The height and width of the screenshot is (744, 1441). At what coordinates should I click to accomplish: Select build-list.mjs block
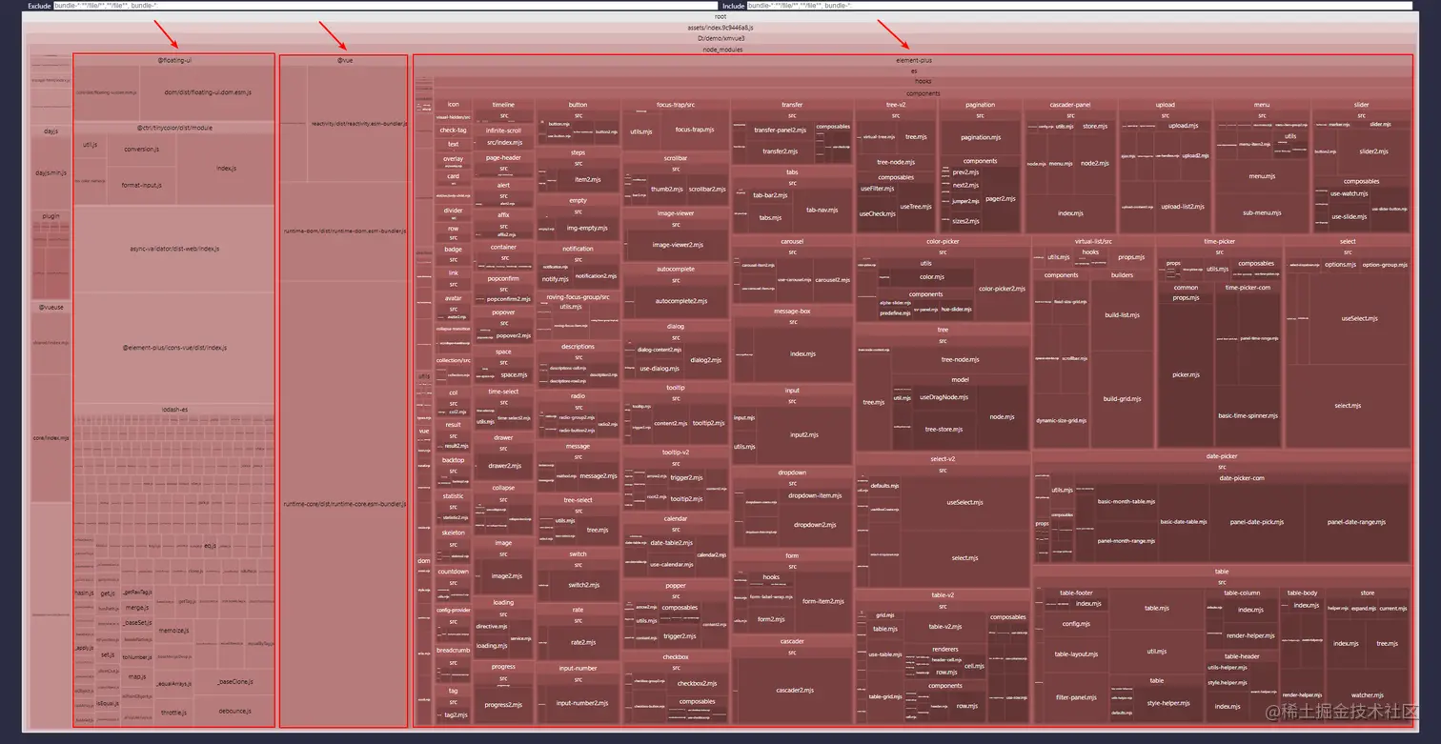click(x=1122, y=314)
